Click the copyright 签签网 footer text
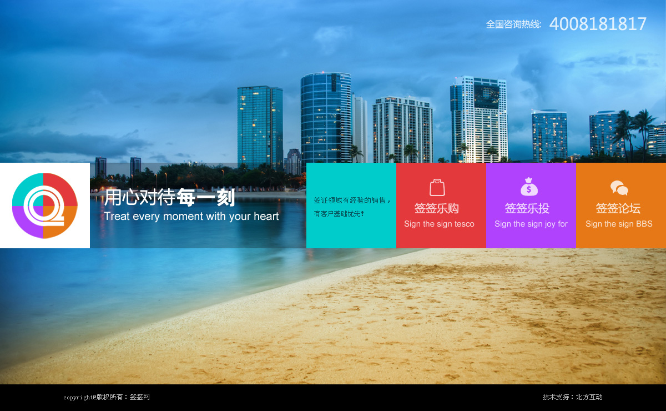 [107, 397]
